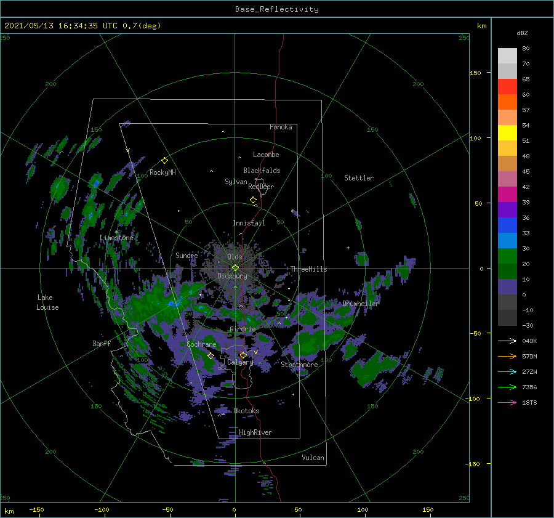Click the Limestone label
Image resolution: width=554 pixels, height=518 pixels.
pos(116,238)
